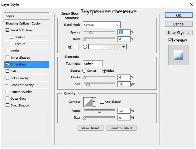Click the Jitter slider handle
The width and height of the screenshot is (196, 149).
[x=84, y=118]
